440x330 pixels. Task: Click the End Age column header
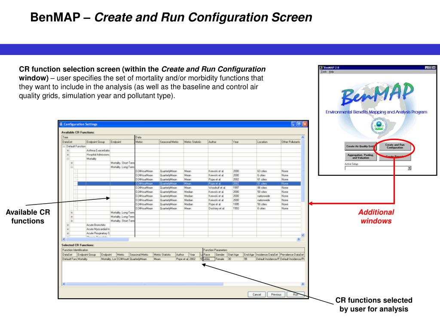(249, 254)
